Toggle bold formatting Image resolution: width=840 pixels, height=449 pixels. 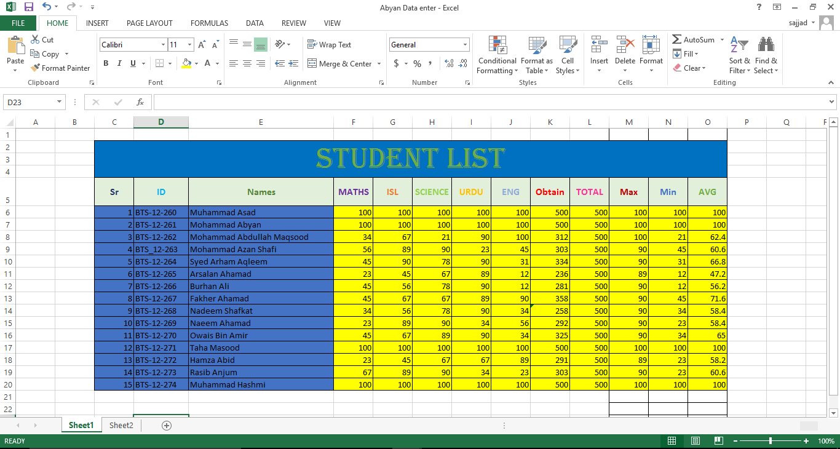105,63
